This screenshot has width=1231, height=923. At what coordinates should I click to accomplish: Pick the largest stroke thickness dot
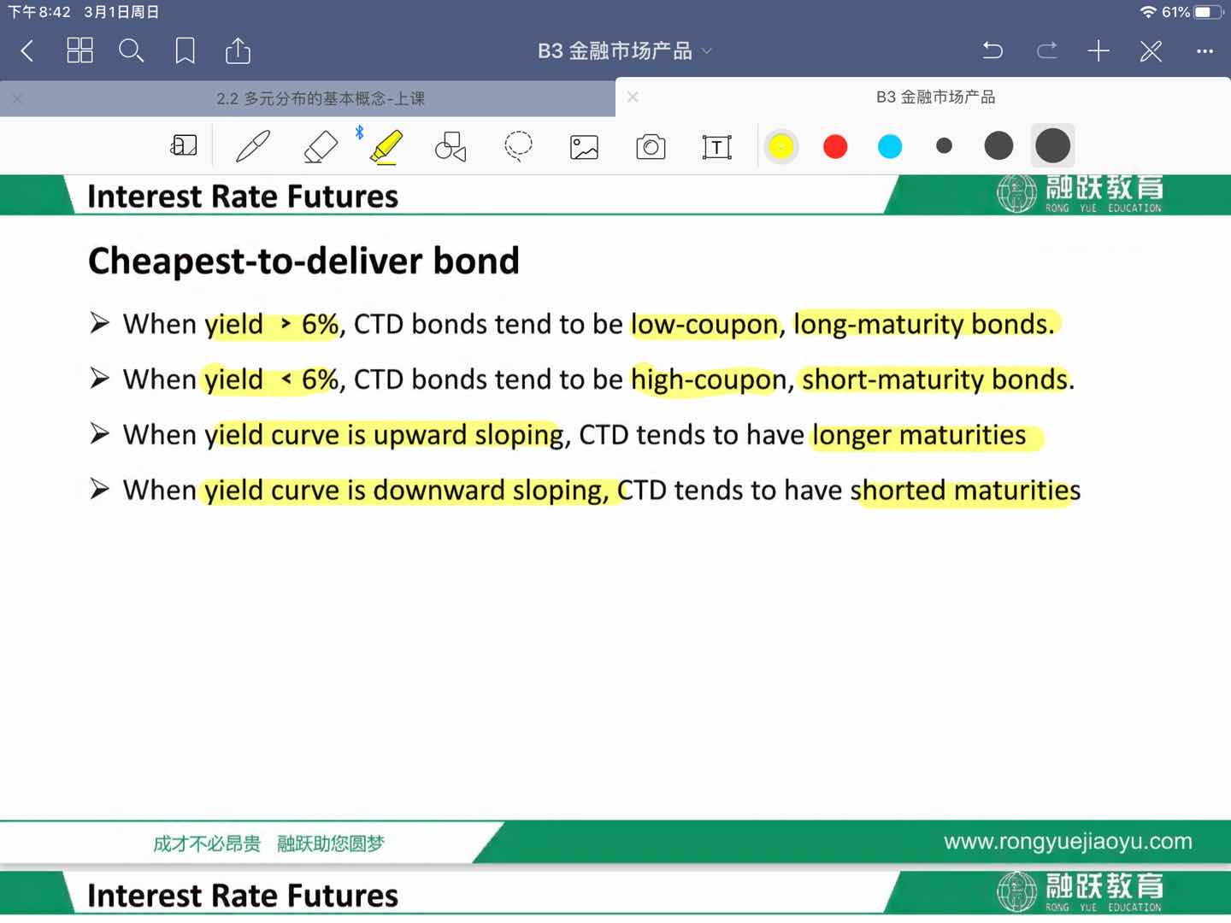[1052, 146]
